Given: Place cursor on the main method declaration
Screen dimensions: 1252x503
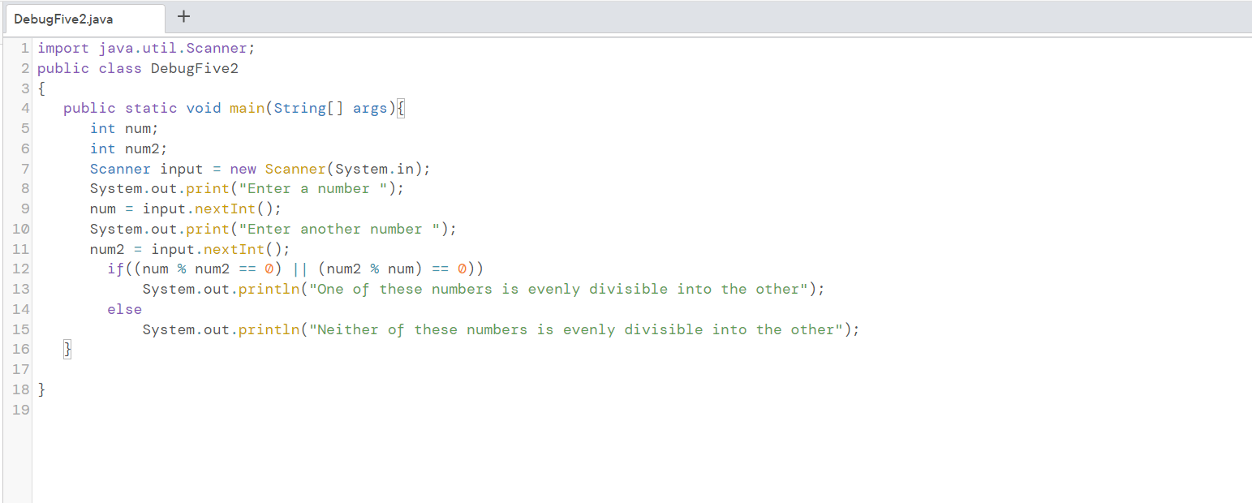Looking at the screenshot, I should (x=247, y=108).
